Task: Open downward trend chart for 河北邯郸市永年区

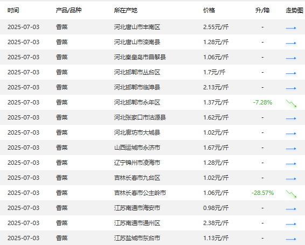Action: [291, 103]
